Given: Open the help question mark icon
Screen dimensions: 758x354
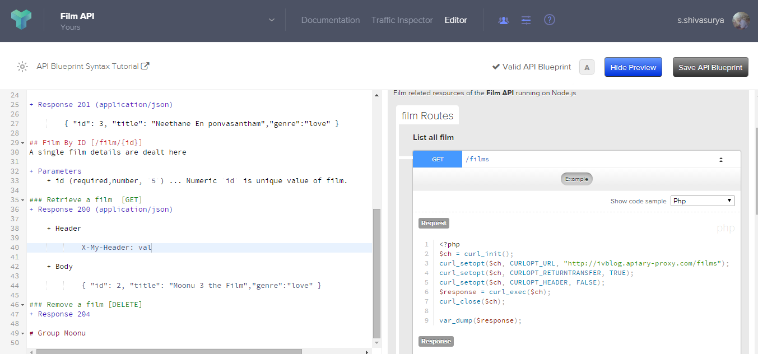Looking at the screenshot, I should [x=550, y=20].
